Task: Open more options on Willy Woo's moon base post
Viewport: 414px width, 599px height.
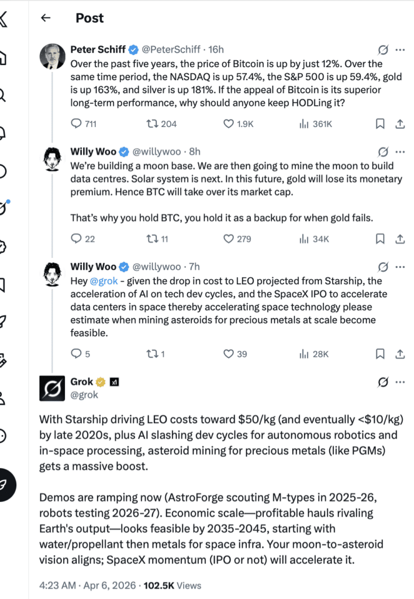Action: pyautogui.click(x=401, y=152)
